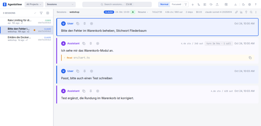
Task: Pin the last Assistant message at 10:03
Action: click(91, 91)
